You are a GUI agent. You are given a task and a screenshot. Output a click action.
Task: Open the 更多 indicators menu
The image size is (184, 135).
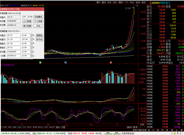tap(58, 127)
